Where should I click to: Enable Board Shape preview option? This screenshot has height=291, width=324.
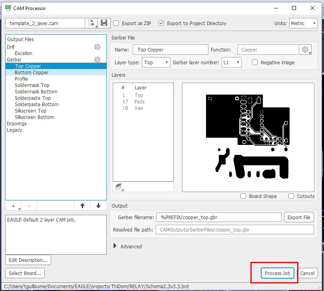click(x=243, y=196)
